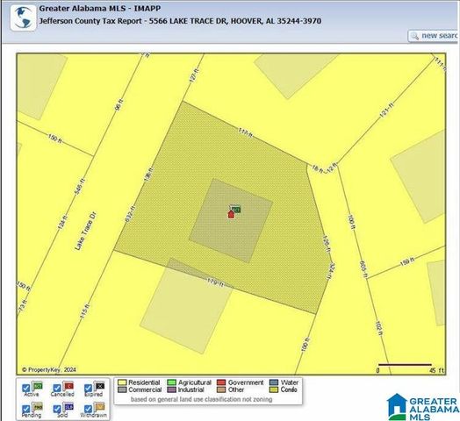460x421 pixels.
Task: Click the red Cancelled flag icon
Action: (68, 386)
